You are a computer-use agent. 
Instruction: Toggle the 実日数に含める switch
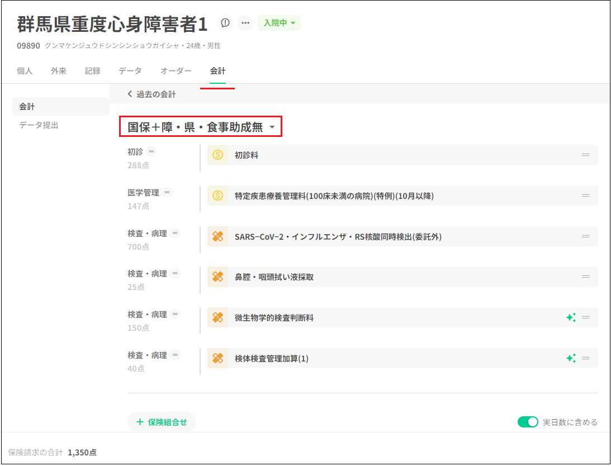point(527,422)
